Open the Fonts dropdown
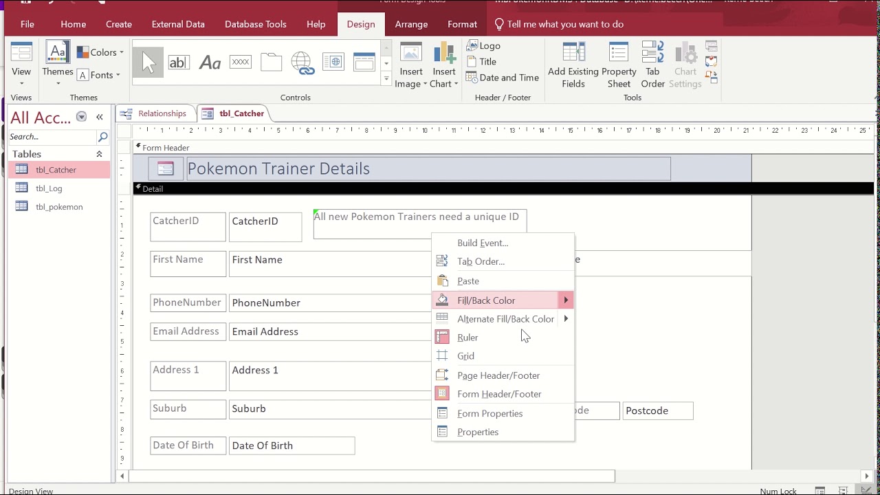Image resolution: width=880 pixels, height=495 pixels. [99, 75]
